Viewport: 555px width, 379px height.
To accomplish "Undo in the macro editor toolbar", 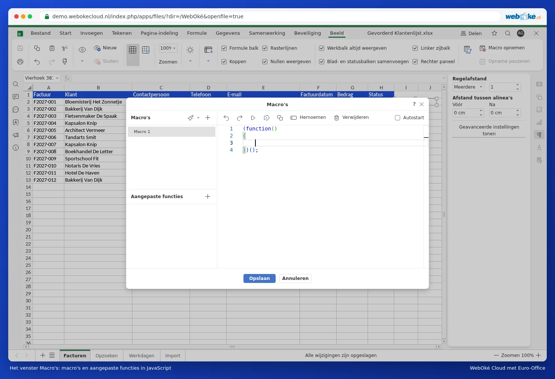I will point(226,118).
